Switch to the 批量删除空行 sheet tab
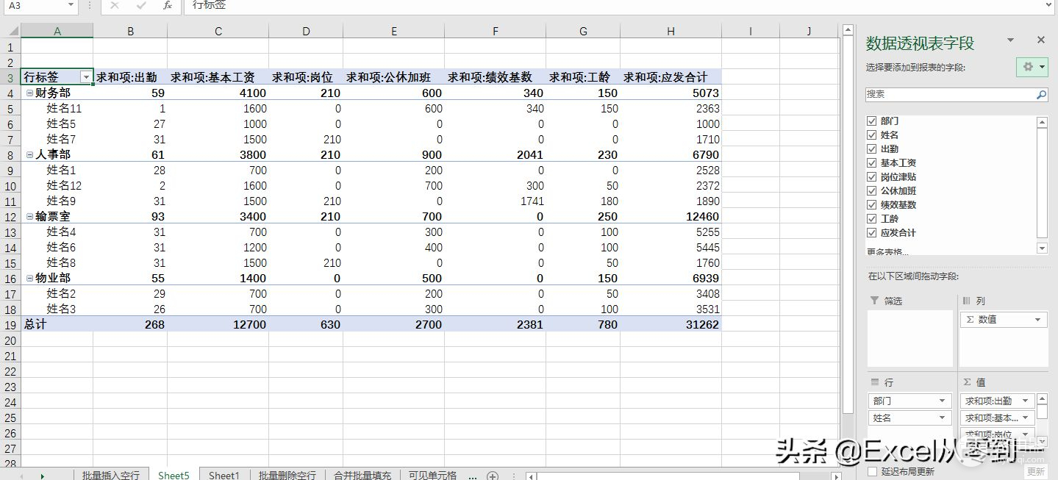The height and width of the screenshot is (480, 1058). (x=287, y=476)
